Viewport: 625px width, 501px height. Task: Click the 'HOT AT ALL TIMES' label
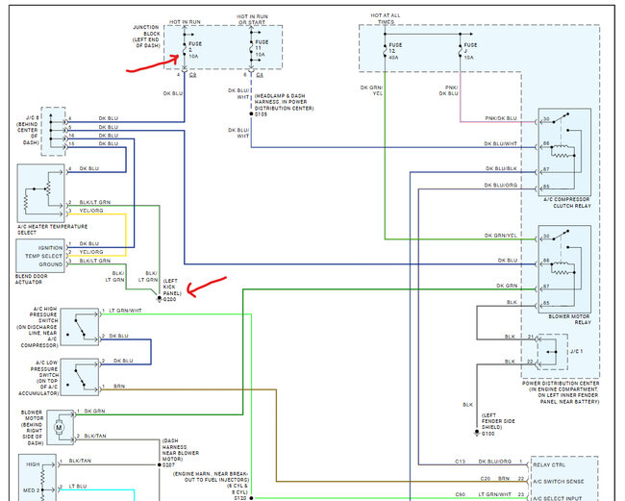(386, 18)
